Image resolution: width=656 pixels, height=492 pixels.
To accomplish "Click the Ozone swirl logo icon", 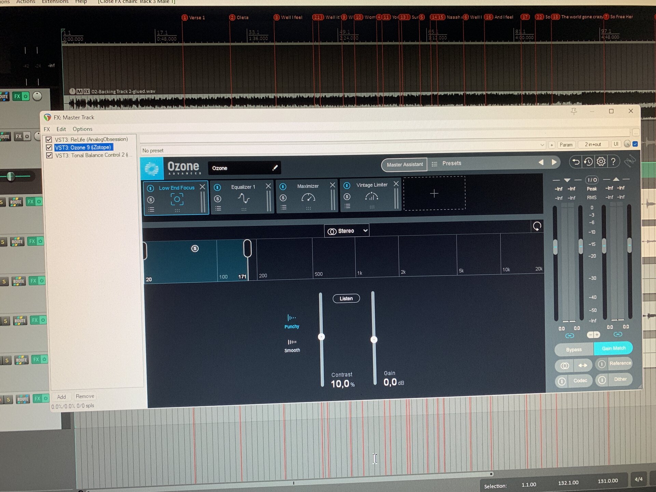I will point(152,168).
